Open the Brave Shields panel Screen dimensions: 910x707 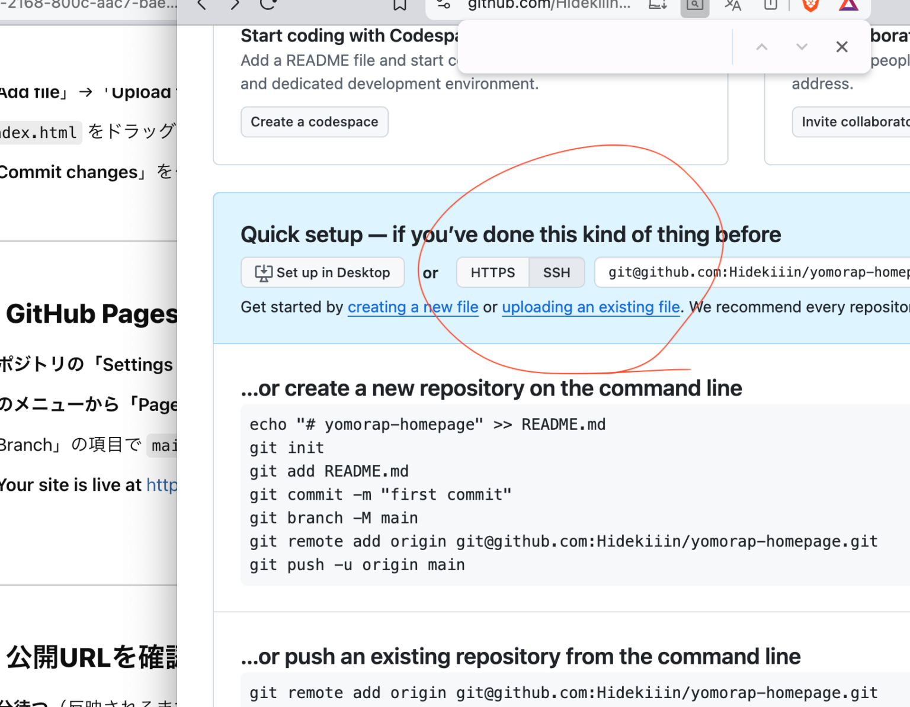[x=809, y=6]
